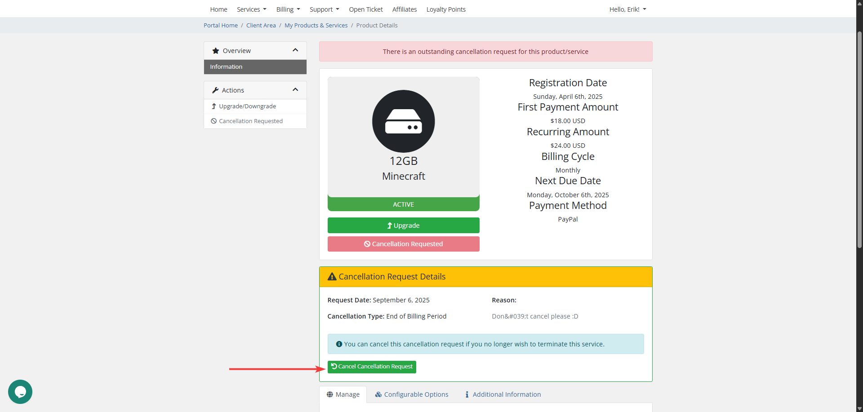Click the wrench icon beside Actions

(215, 90)
